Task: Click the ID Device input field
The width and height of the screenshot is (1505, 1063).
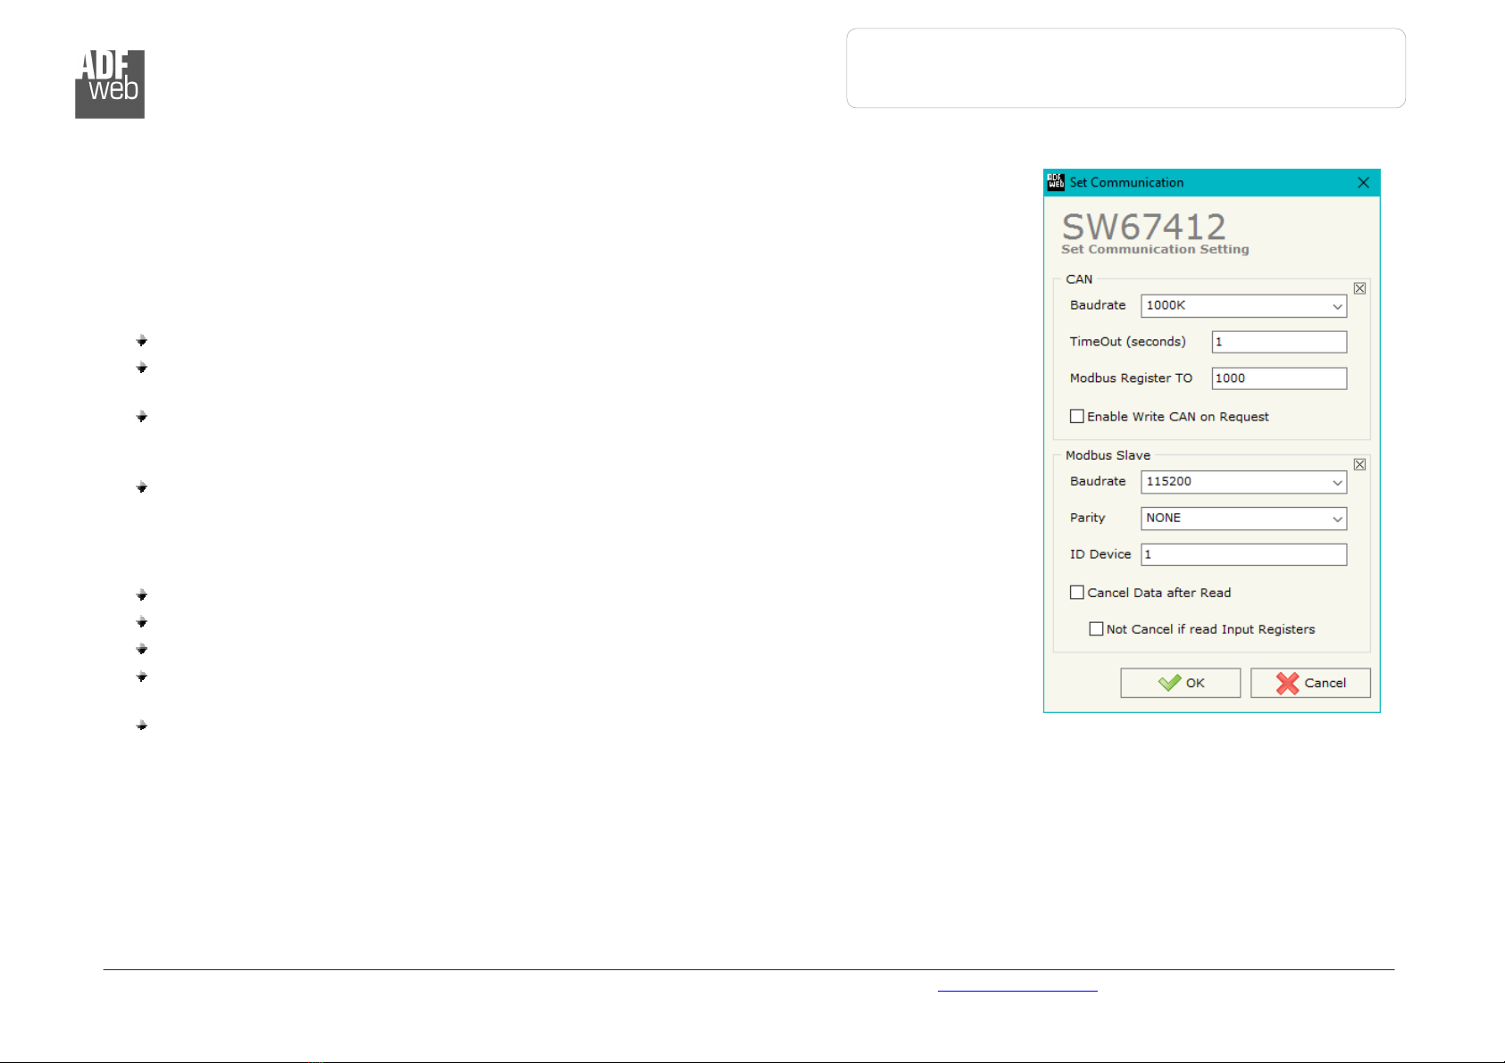Action: click(1243, 554)
